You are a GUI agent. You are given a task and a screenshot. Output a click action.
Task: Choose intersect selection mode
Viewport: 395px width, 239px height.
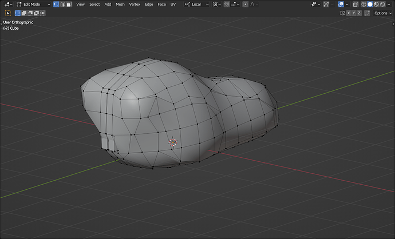pos(42,13)
